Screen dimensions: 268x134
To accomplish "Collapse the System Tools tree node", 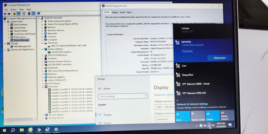I will pos(5,22).
